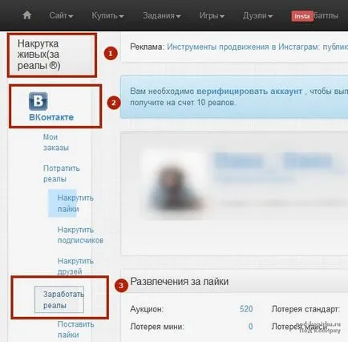Image resolution: width=348 pixels, height=342 pixels.
Task: Open the Лотерея мини value 0
Action: click(250, 327)
